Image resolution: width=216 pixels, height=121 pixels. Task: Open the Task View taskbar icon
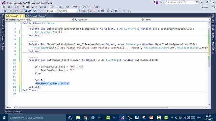point(70,118)
